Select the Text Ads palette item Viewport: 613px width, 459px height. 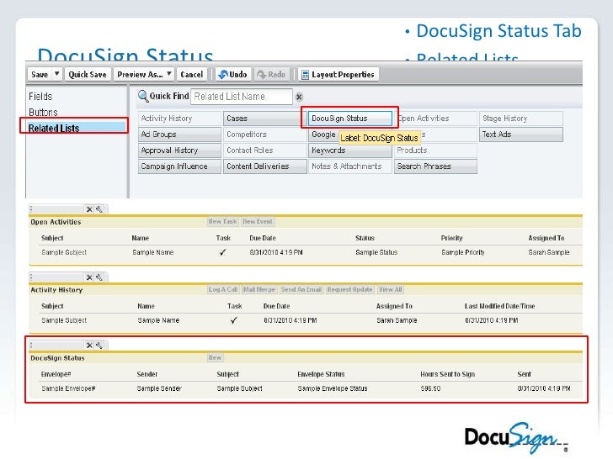(520, 135)
